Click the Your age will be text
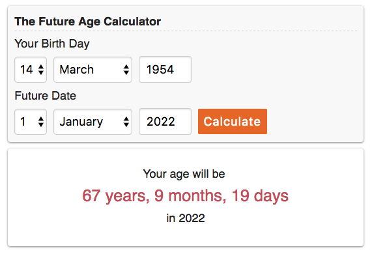372x254 pixels. [x=184, y=174]
